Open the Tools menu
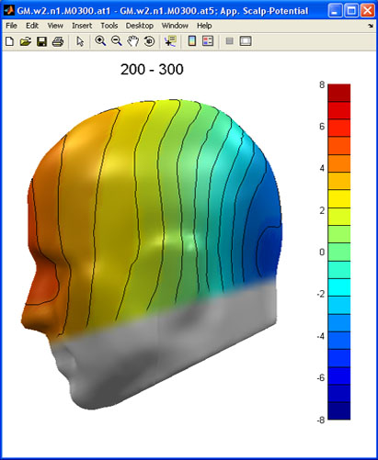Image resolution: width=378 pixels, height=460 pixels. click(109, 26)
